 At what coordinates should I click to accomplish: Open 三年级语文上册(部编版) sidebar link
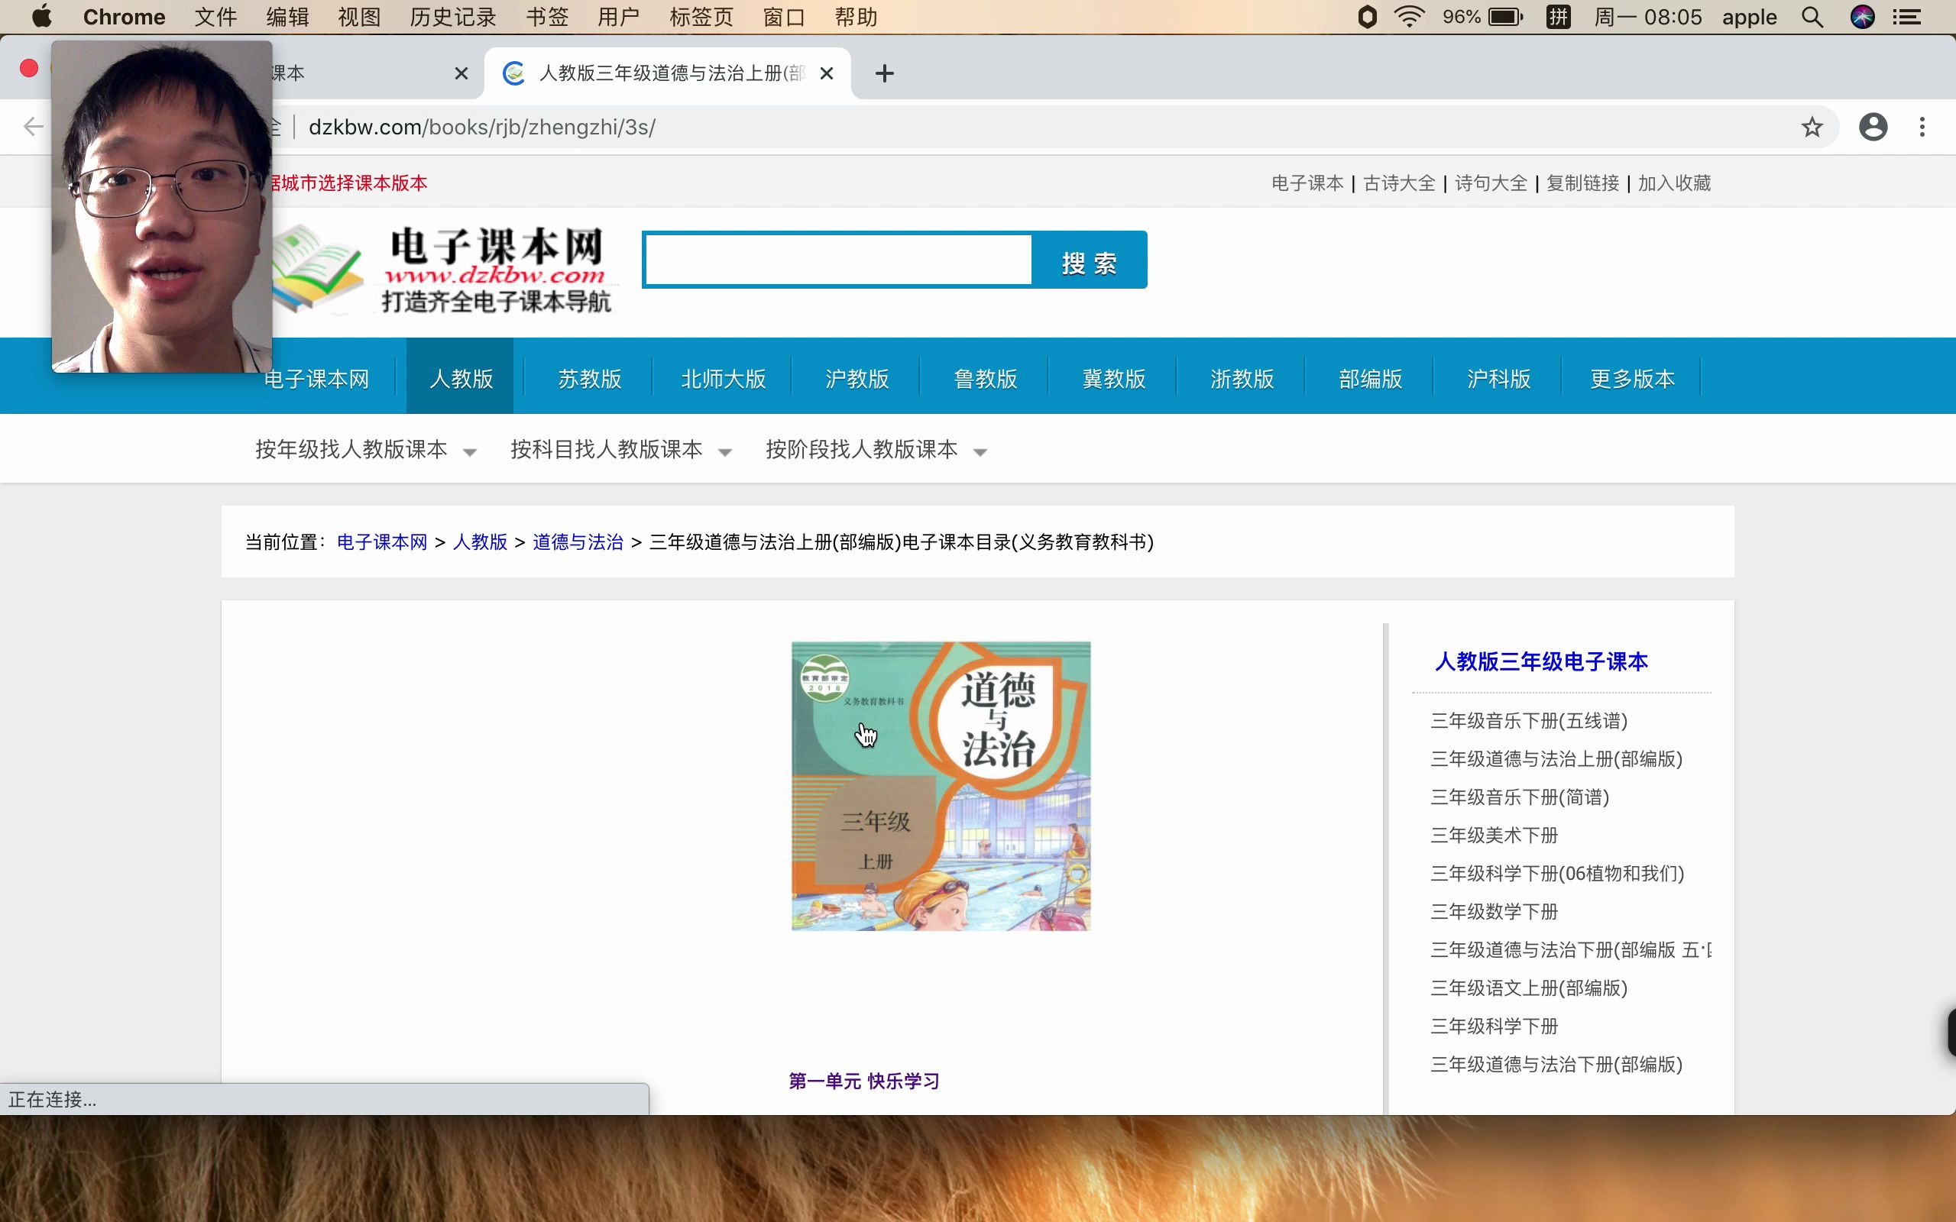(x=1528, y=988)
